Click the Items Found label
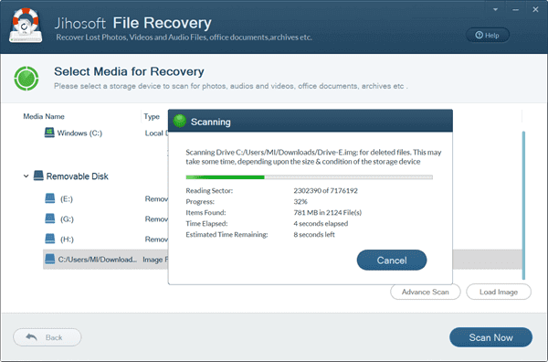This screenshot has height=362, width=548. (205, 212)
